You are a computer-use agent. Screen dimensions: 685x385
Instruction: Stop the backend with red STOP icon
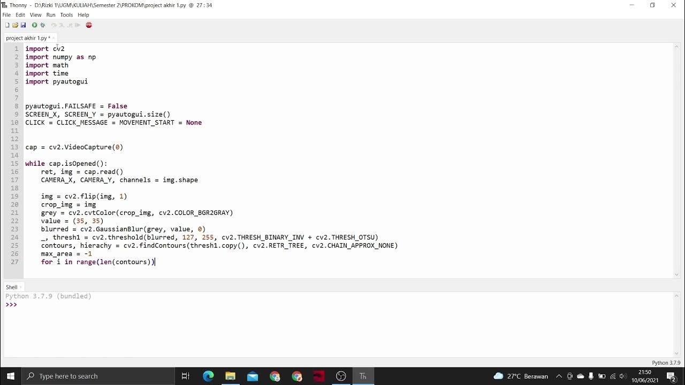click(x=89, y=25)
